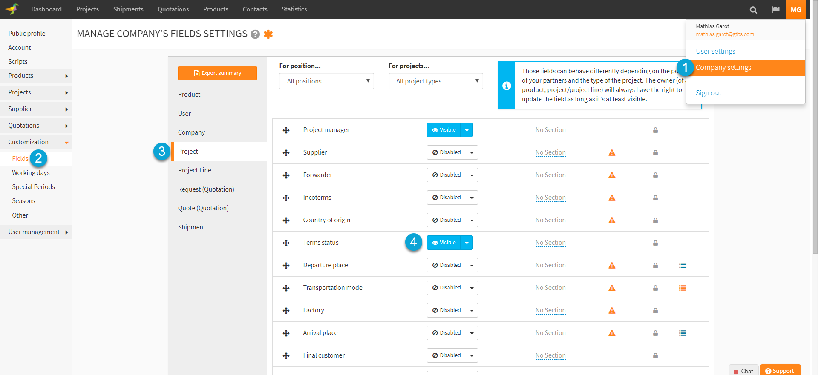
Task: Open the All positions dropdown
Action: (326, 81)
